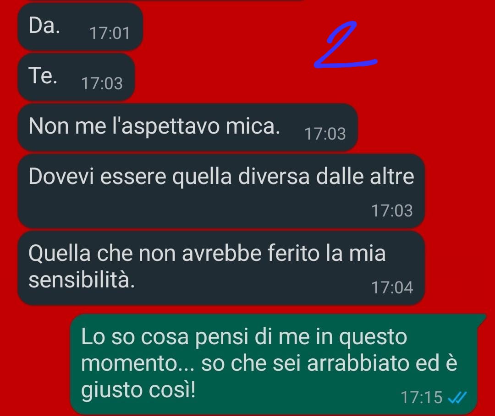Click the 17:01 timestamp
Image resolution: width=495 pixels, height=416 pixels.
point(110,33)
